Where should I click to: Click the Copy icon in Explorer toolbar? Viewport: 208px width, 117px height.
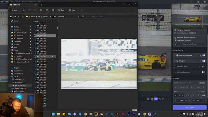30,10
